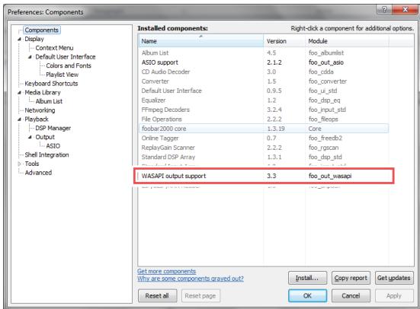Select ReplayGain Scanner component
This screenshot has width=420, height=309.
[x=264, y=148]
